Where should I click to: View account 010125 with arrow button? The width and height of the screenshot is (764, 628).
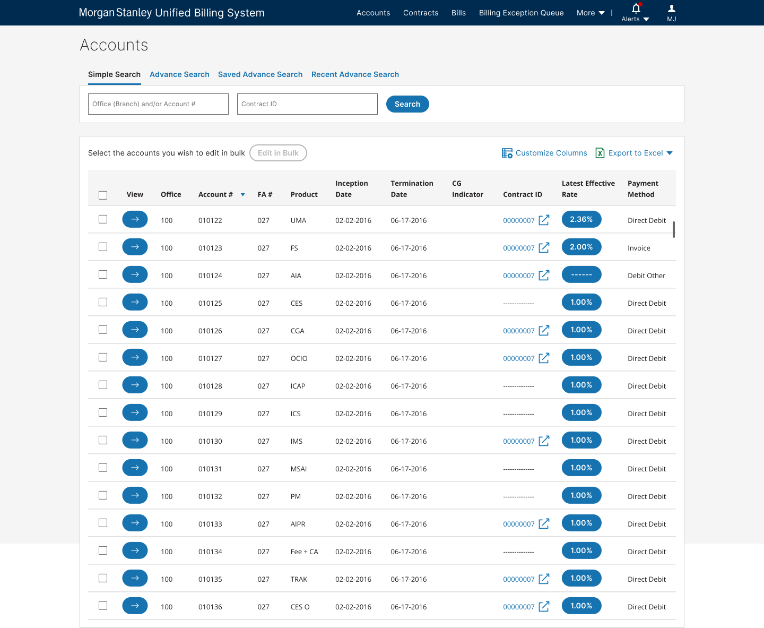point(135,302)
